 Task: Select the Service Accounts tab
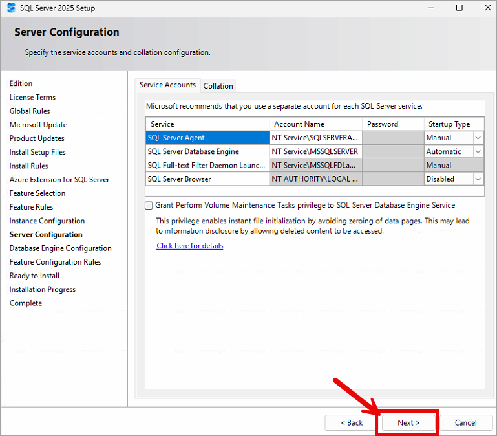tap(167, 85)
